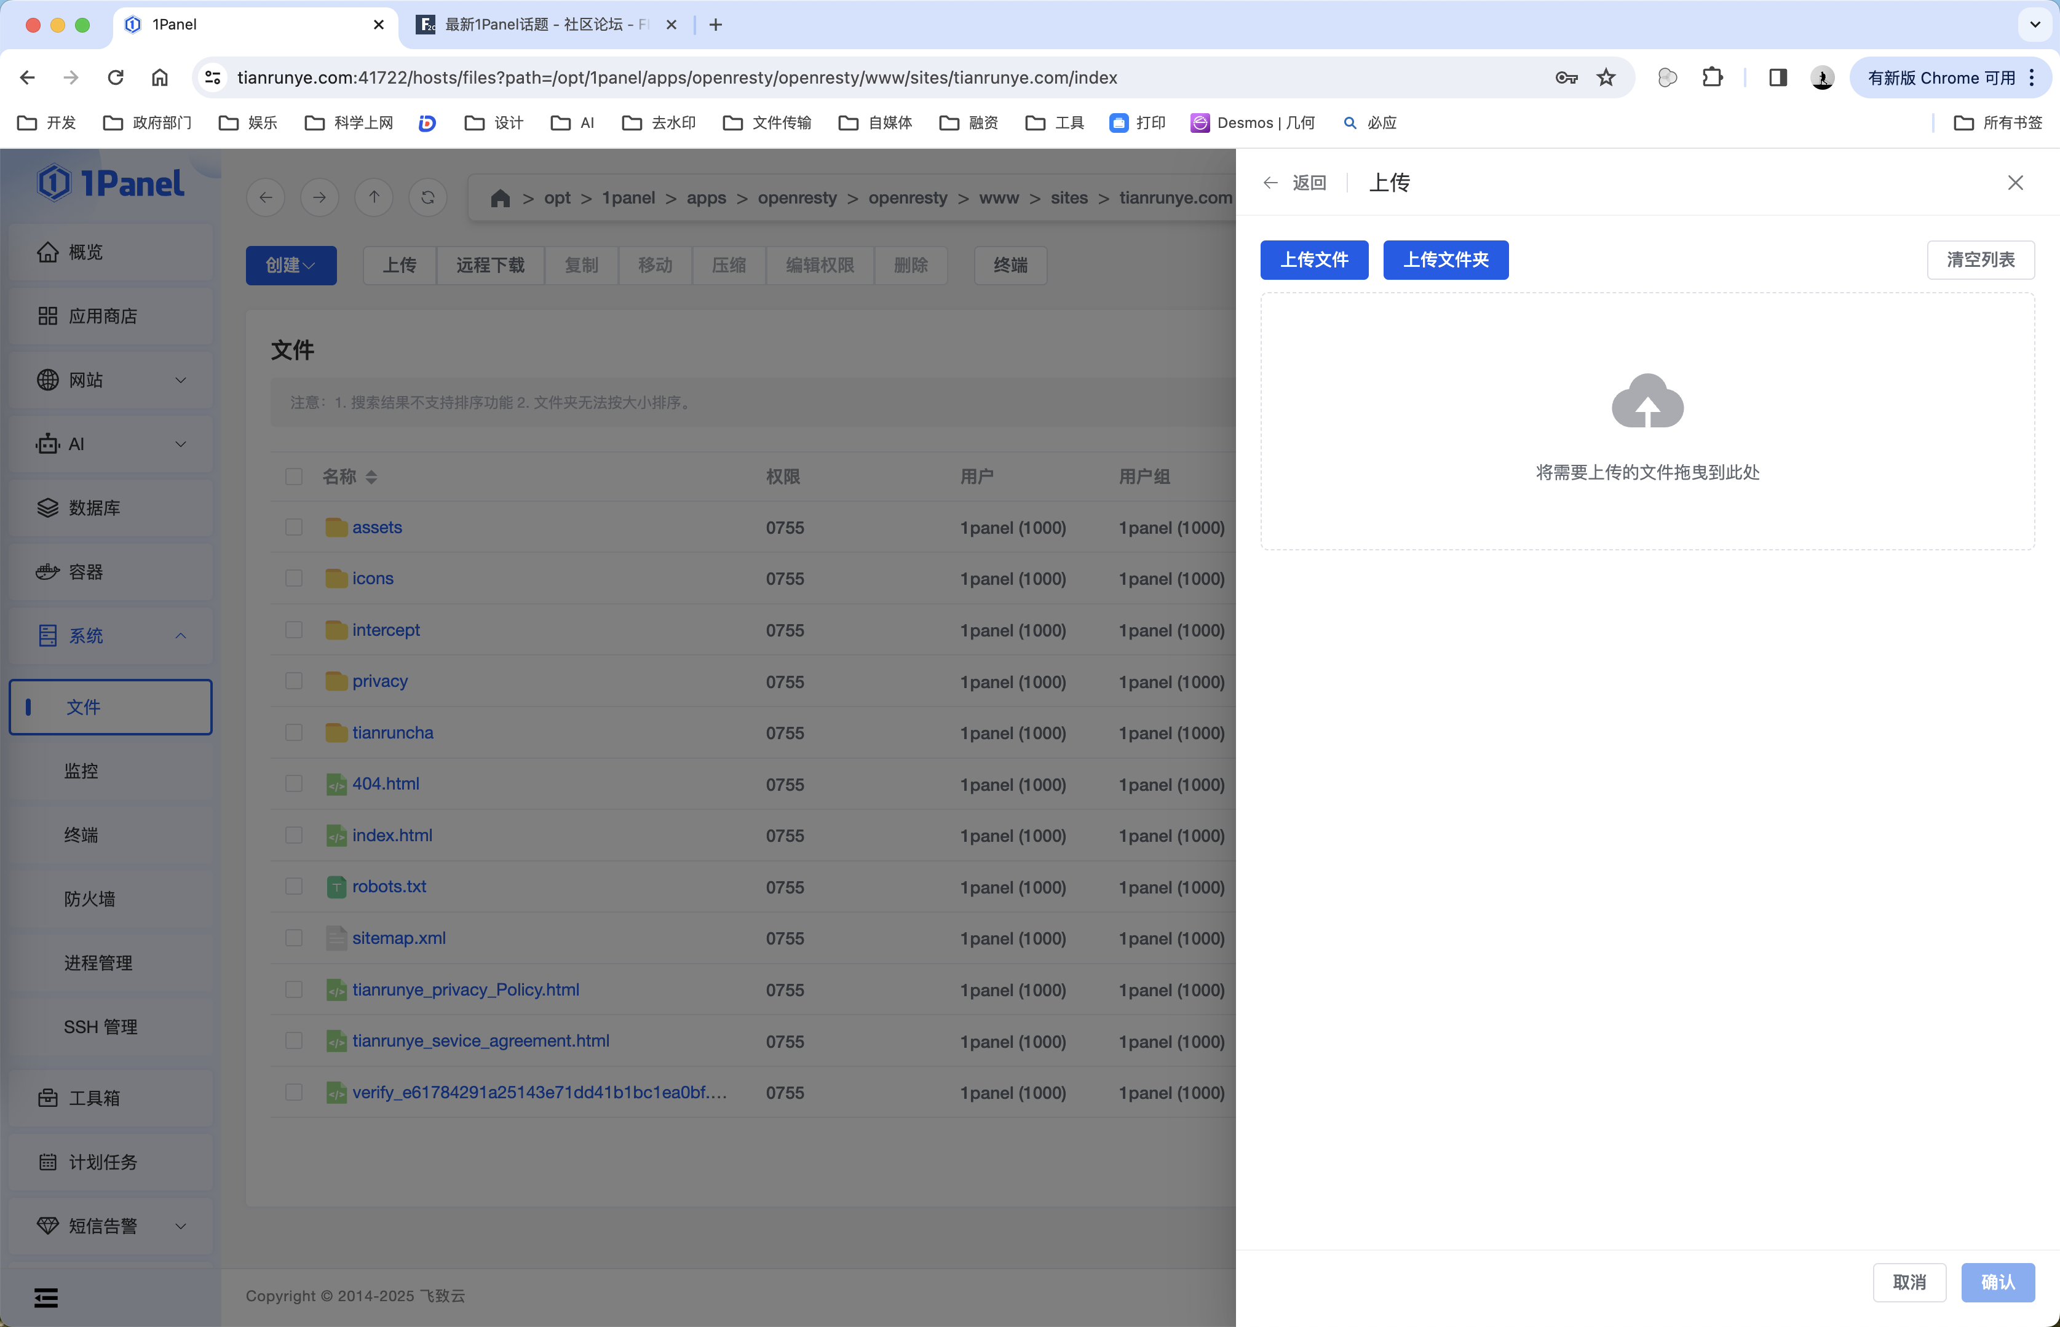Viewport: 2060px width, 1327px height.
Task: Check the box for sitemap.xml
Action: pos(294,938)
